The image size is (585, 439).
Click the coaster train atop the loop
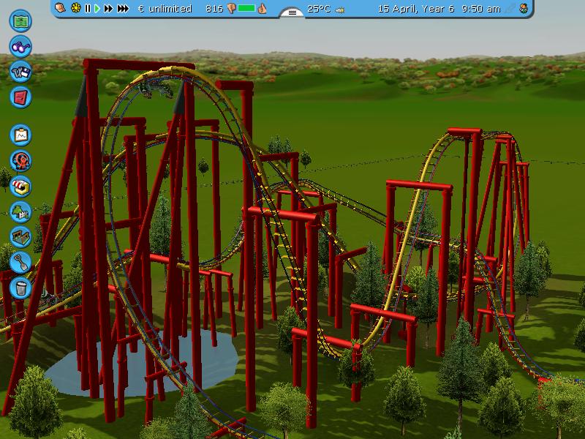pyautogui.click(x=155, y=89)
